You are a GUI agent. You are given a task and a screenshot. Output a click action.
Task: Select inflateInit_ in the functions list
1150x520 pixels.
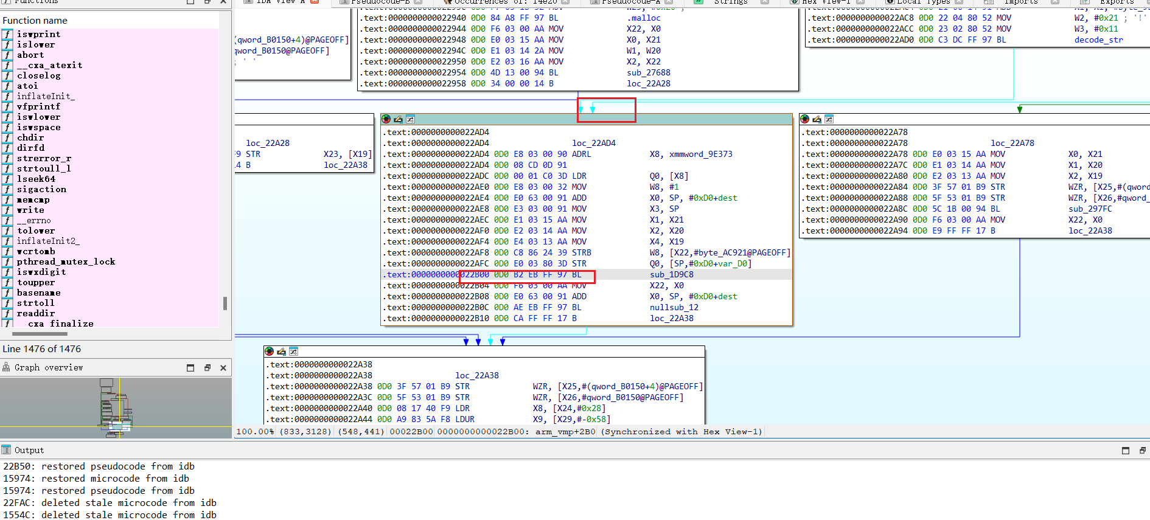(46, 96)
